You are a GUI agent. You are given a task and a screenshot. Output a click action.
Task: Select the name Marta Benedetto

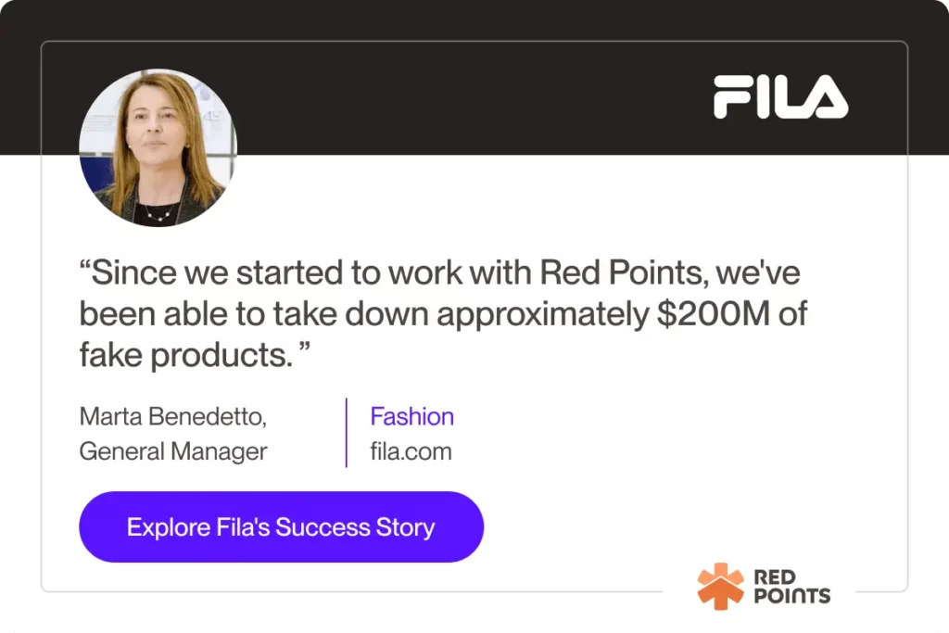tap(173, 417)
